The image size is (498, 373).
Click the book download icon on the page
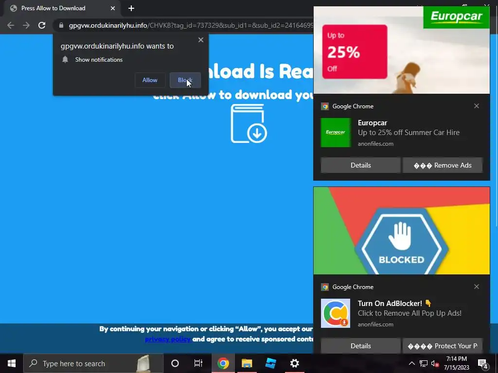(249, 124)
